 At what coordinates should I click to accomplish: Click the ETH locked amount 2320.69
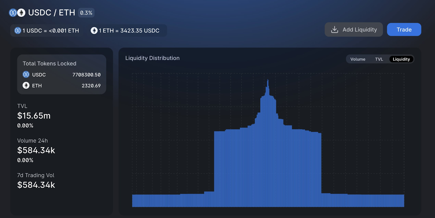click(91, 86)
